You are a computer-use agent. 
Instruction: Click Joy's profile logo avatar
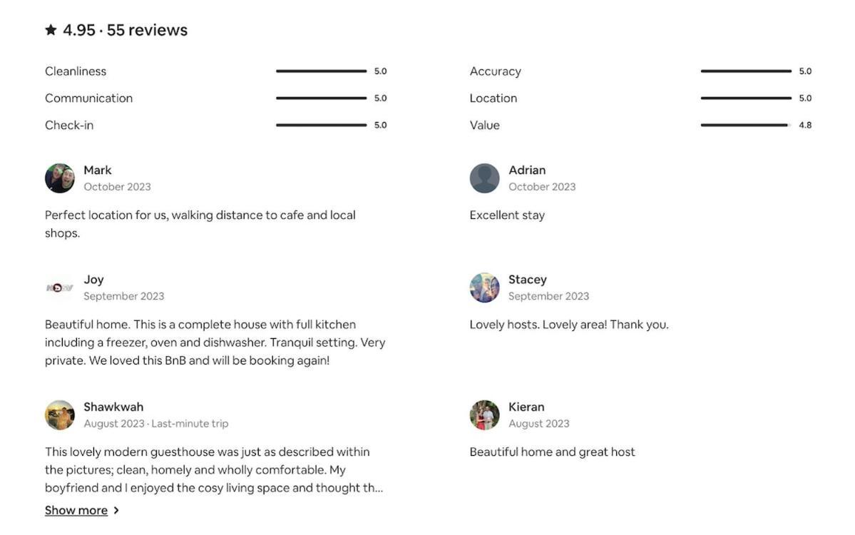[59, 287]
